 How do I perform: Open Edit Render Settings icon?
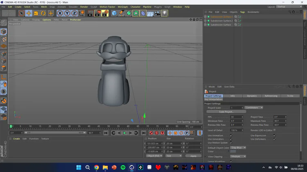pos(105,13)
